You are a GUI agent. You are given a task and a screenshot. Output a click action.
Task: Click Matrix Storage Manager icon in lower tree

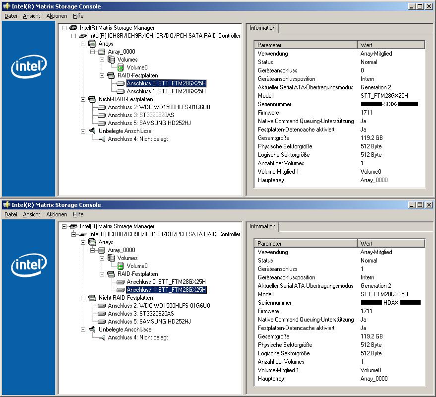coord(73,226)
